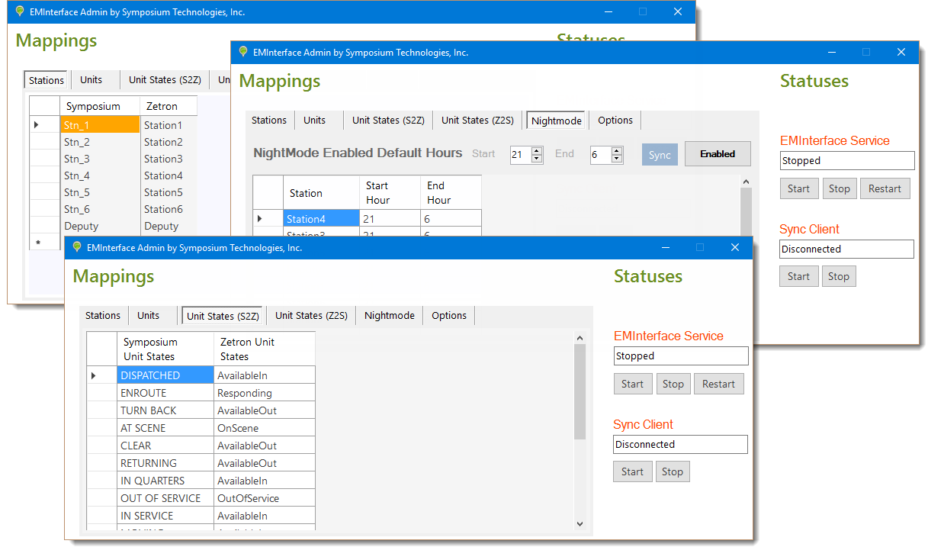Increase the NightMode End hour with the up arrow
The image size is (928, 547).
pyautogui.click(x=617, y=150)
